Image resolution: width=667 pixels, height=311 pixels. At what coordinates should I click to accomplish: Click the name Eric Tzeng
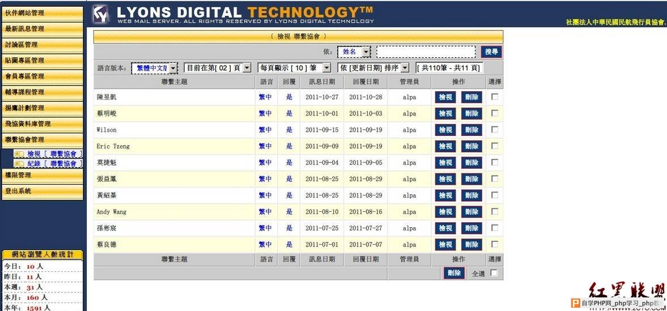pyautogui.click(x=113, y=146)
